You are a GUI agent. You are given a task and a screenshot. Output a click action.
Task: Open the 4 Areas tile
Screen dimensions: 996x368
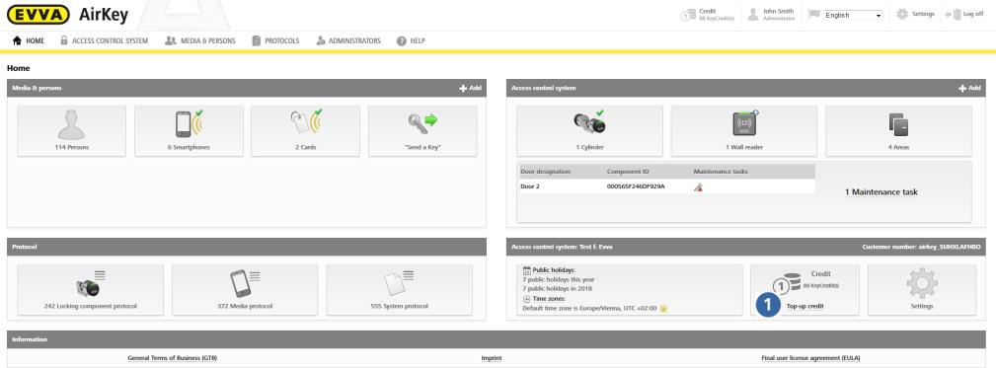[x=898, y=130]
